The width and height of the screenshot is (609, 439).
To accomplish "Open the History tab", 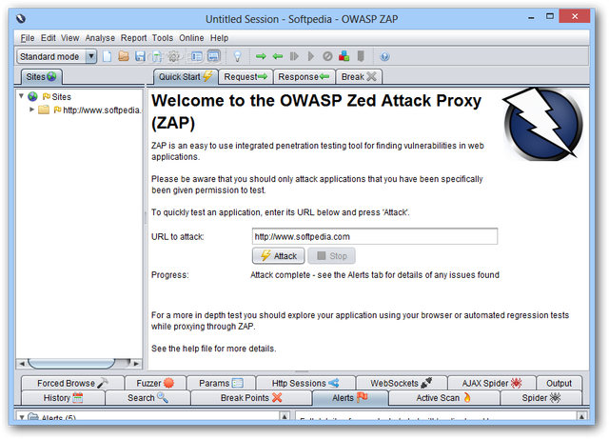I will pos(63,398).
